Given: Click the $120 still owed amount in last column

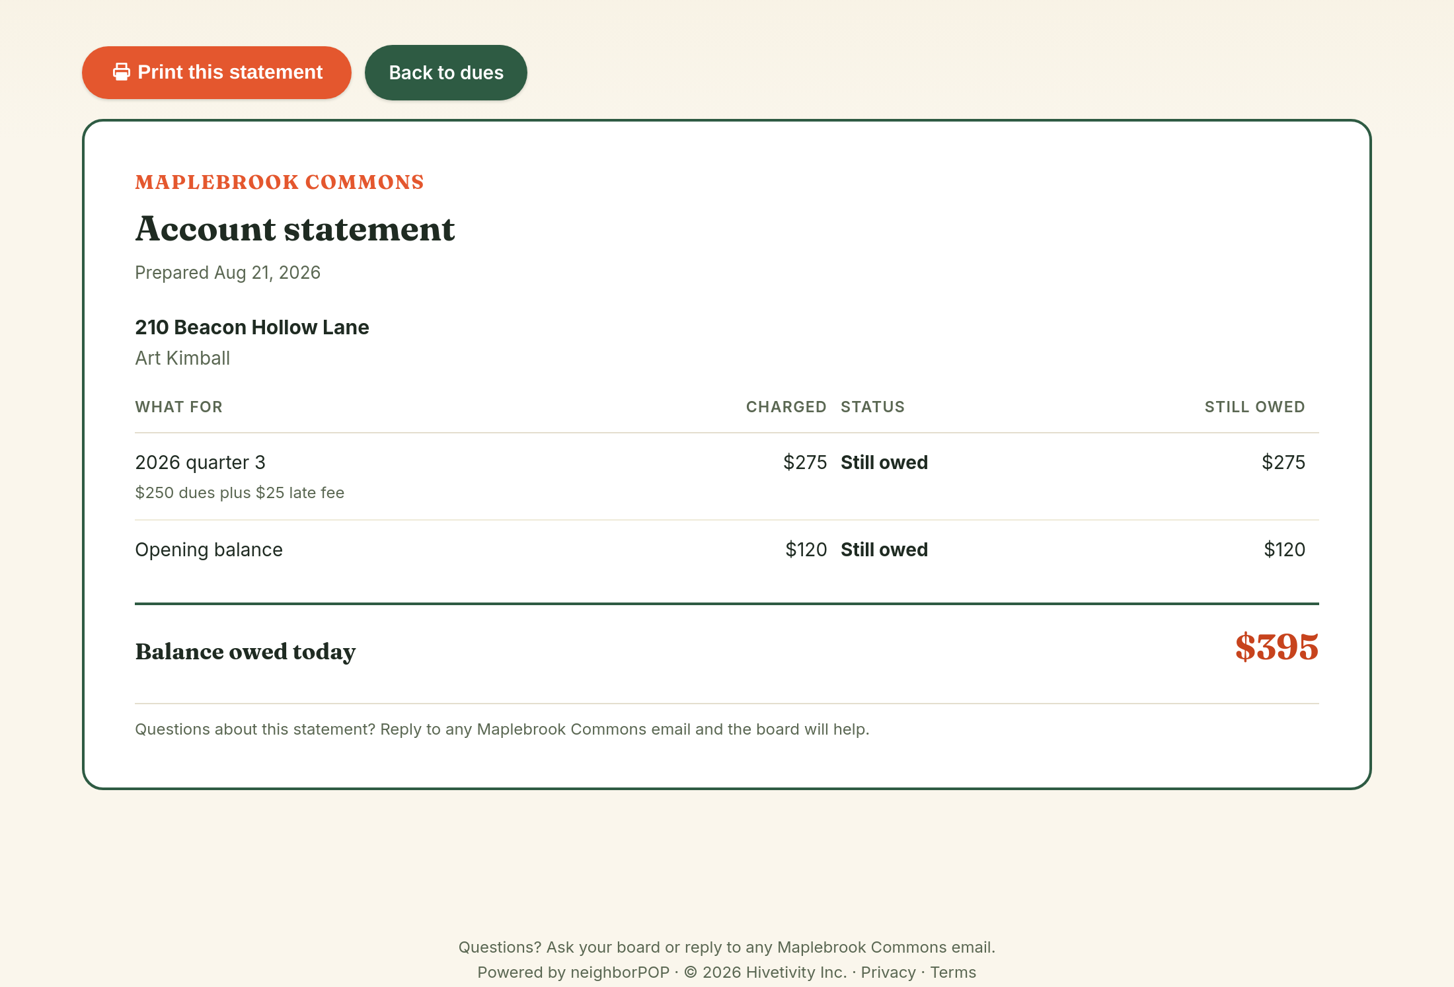Looking at the screenshot, I should tap(1285, 550).
